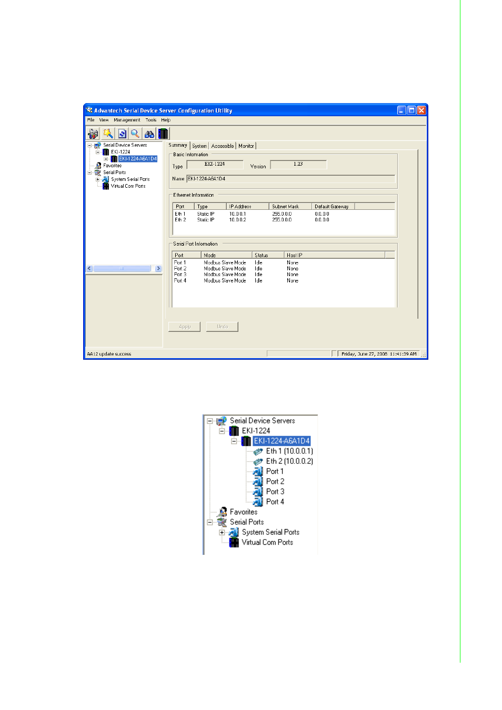
Task: Select Eth 2 (10.0.0.2) in enlarged tree
Action: (x=289, y=461)
